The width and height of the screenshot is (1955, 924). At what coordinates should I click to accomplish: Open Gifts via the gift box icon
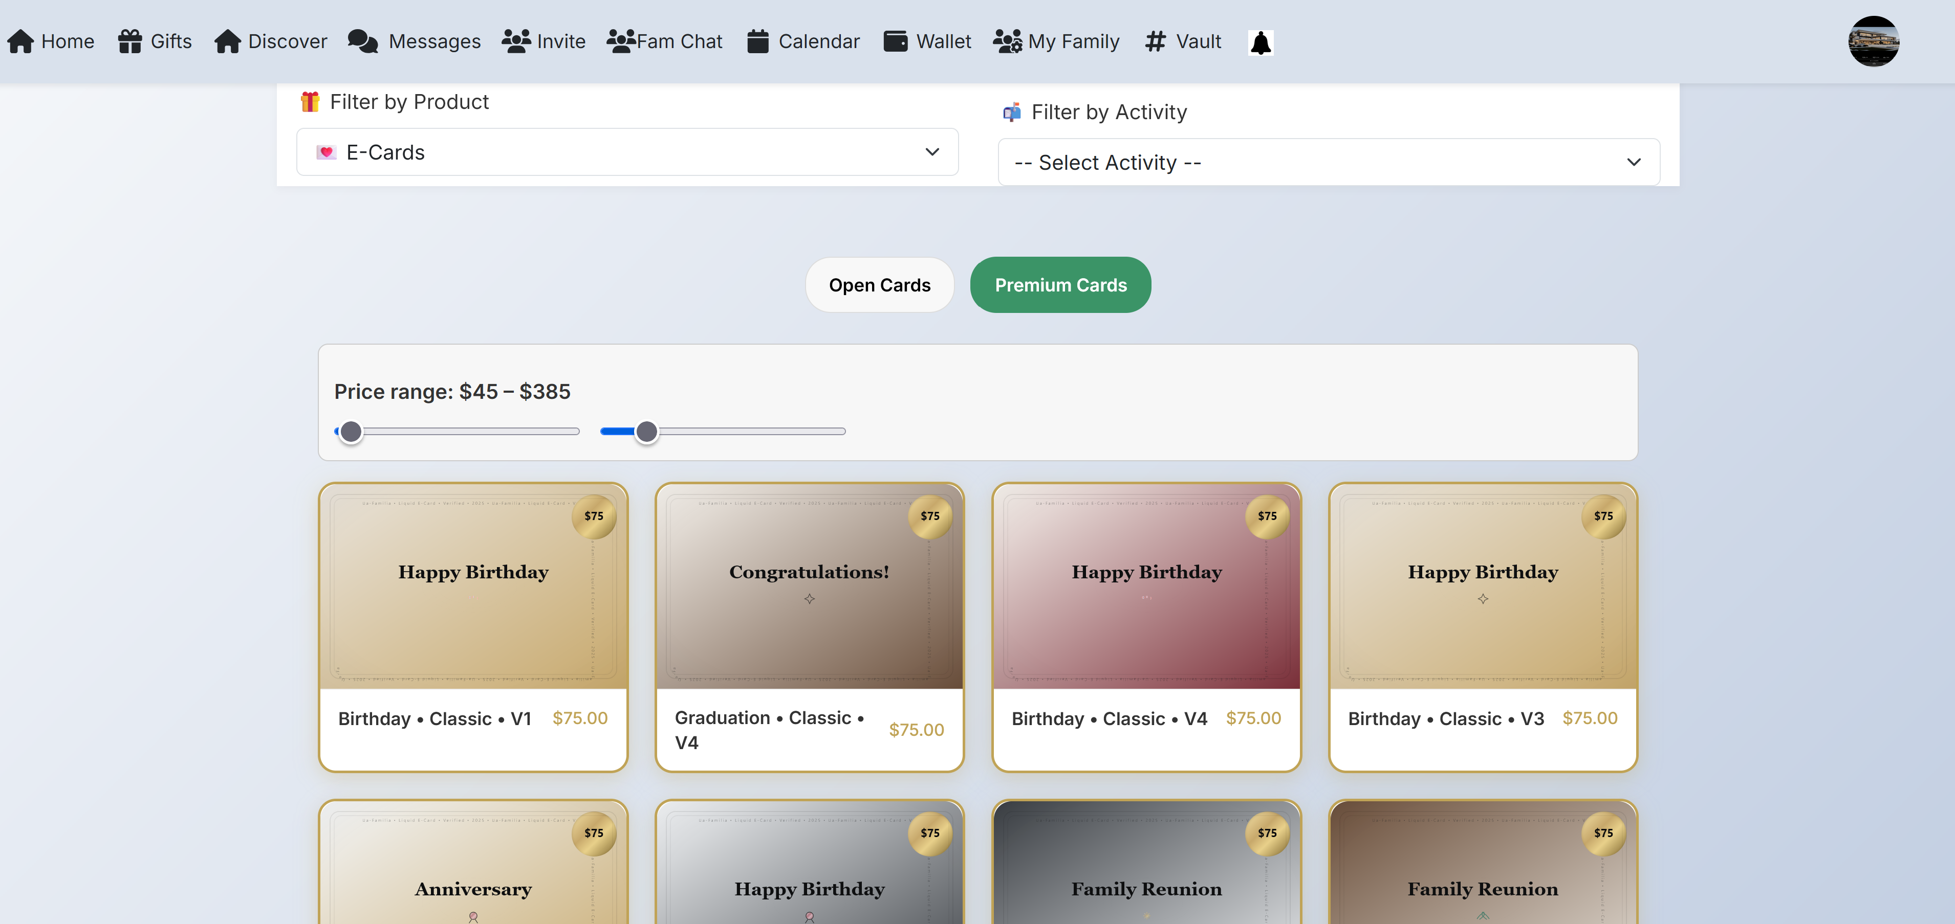click(130, 42)
